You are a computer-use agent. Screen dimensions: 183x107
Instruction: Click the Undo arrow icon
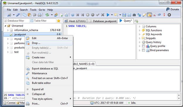pyautogui.click(x=35, y=15)
